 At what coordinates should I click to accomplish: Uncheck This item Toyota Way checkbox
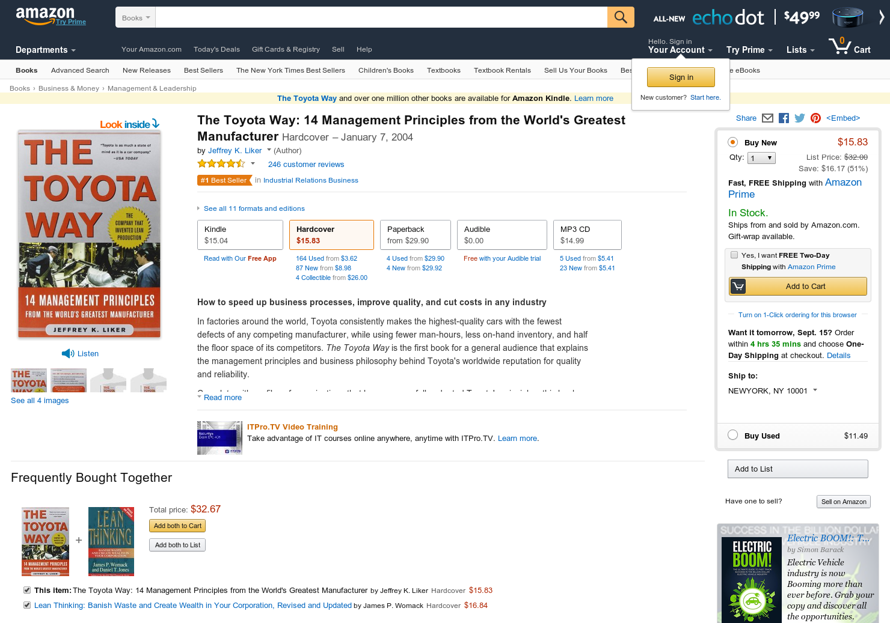click(x=27, y=590)
